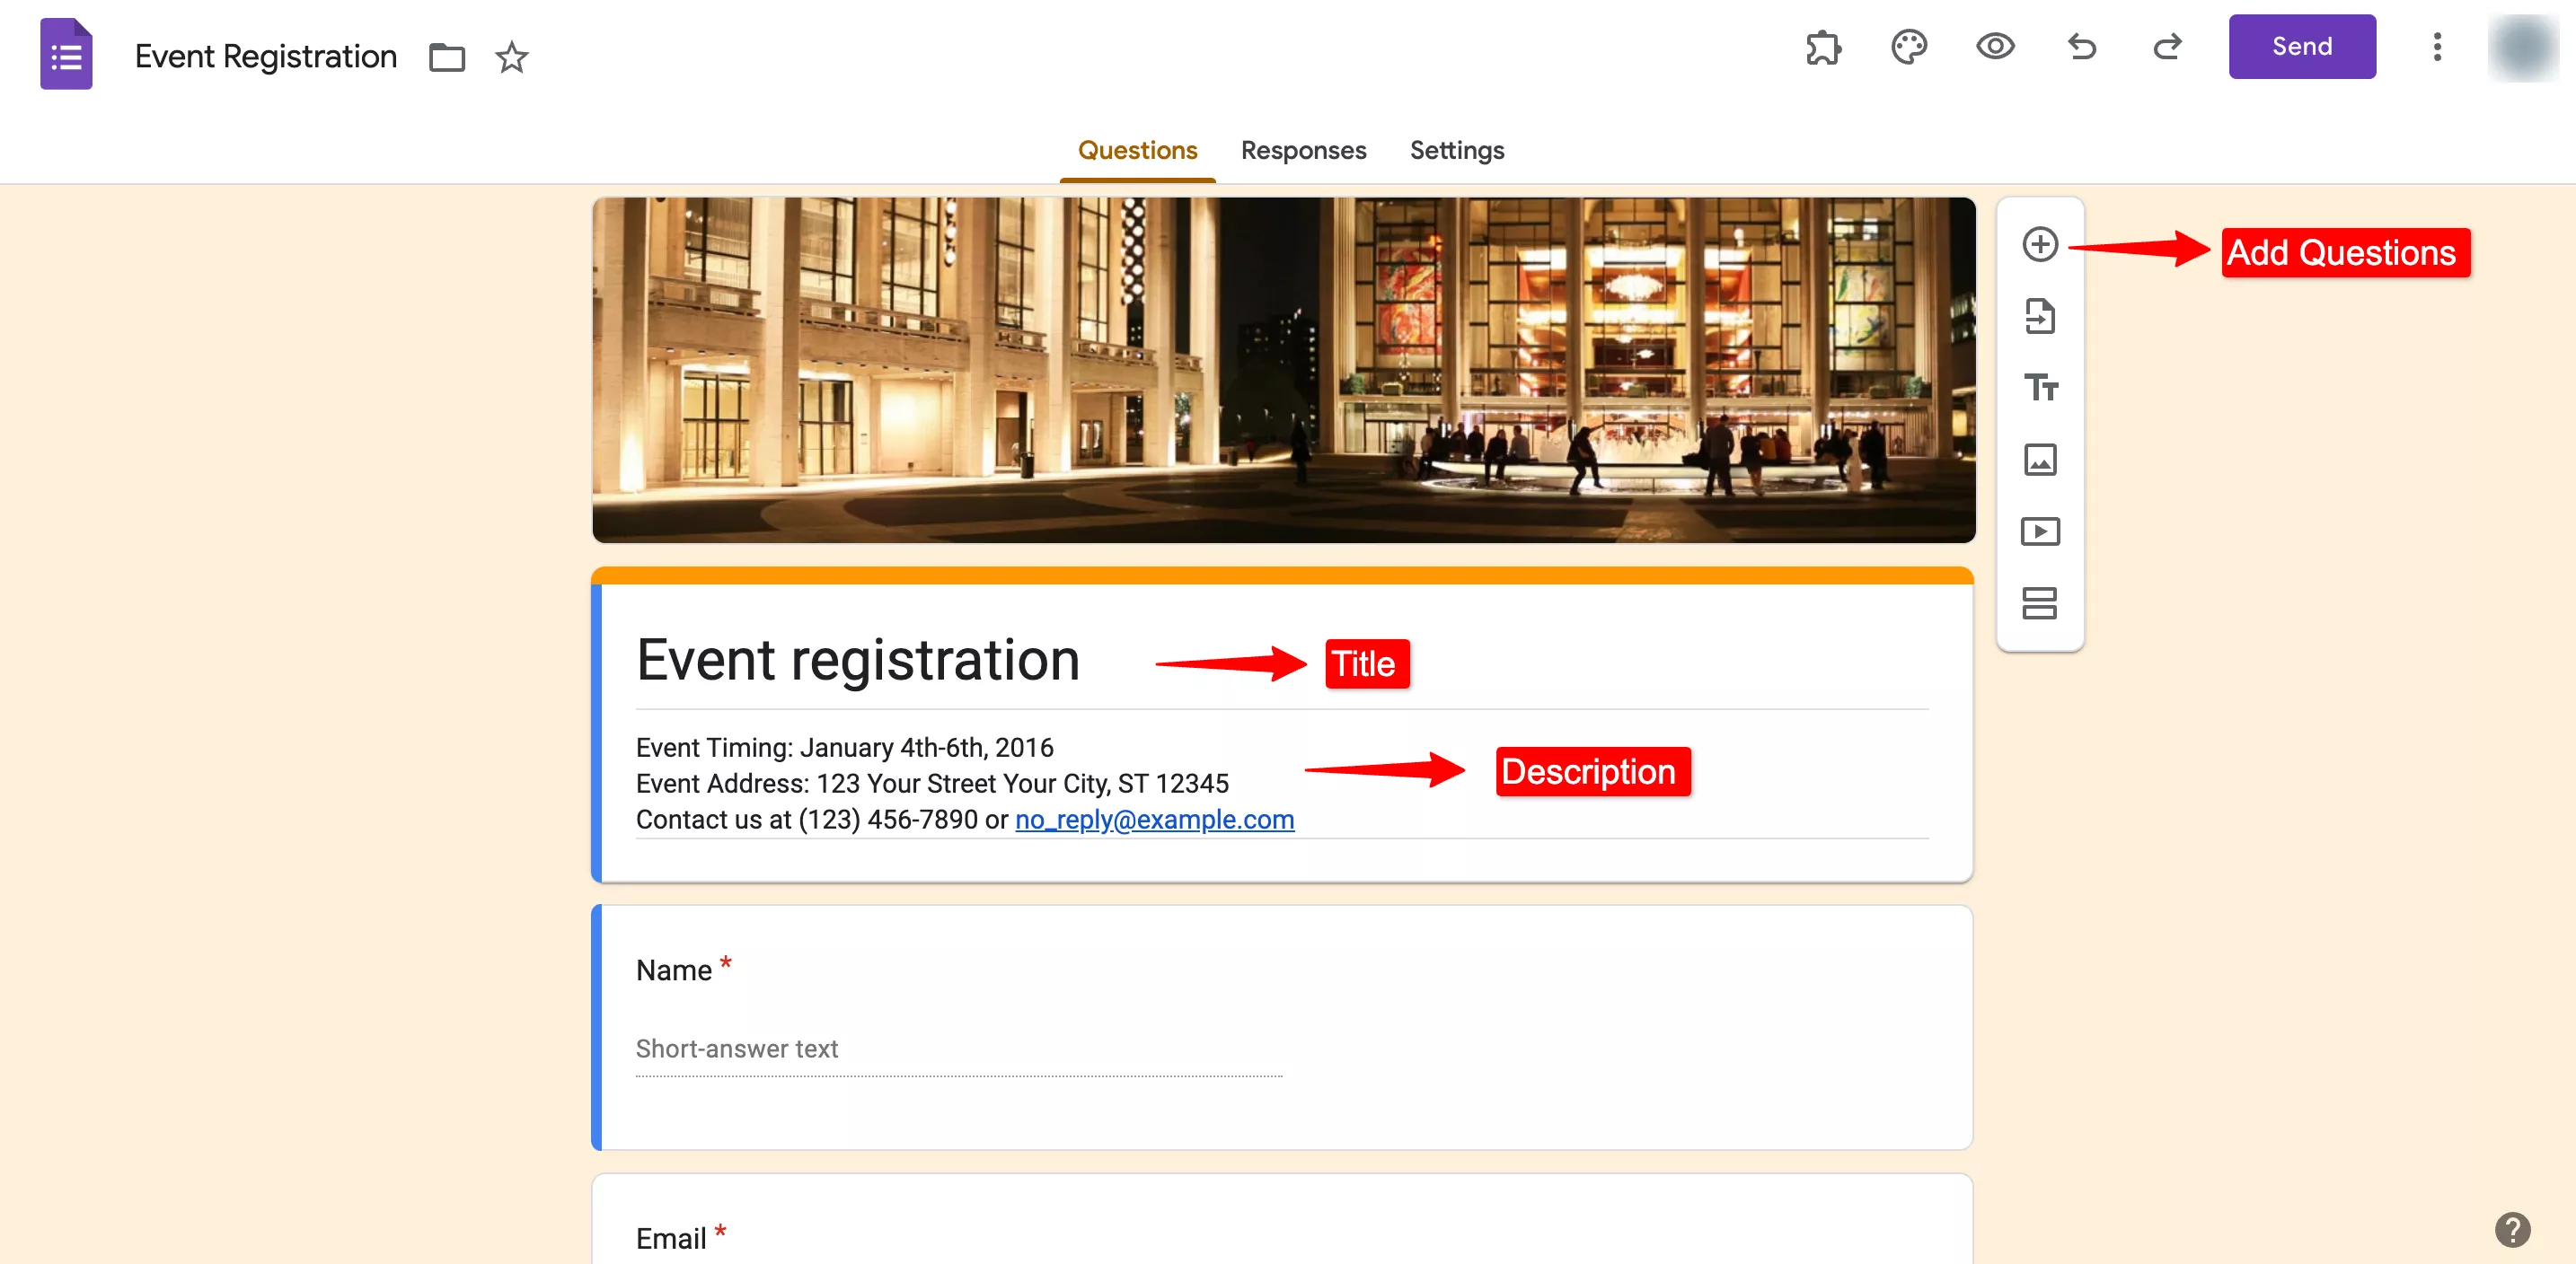Open the Import questions tool

[x=2040, y=317]
